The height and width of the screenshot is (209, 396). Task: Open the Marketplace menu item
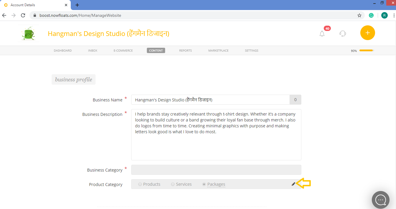pyautogui.click(x=218, y=50)
